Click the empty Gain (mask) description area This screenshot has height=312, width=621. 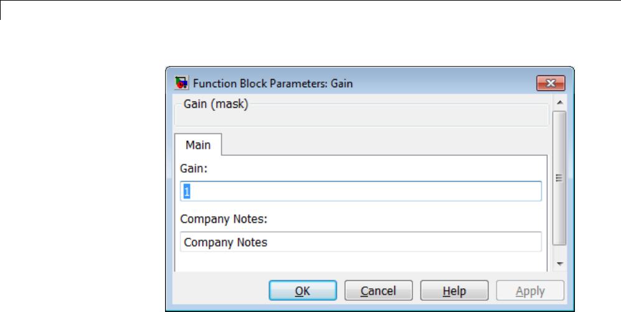(x=361, y=118)
